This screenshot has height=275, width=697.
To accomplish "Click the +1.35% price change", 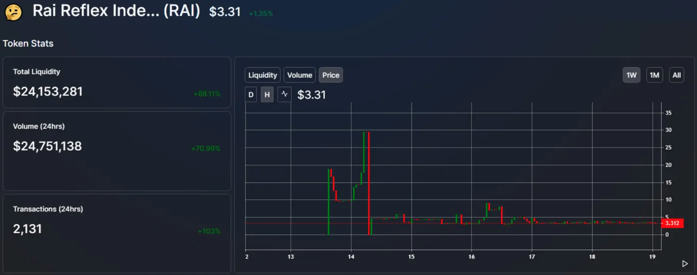I will [261, 13].
